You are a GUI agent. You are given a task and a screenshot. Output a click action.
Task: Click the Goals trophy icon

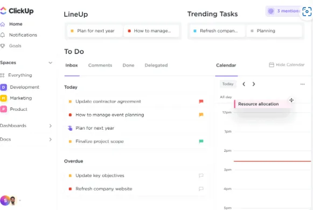pos(3,46)
